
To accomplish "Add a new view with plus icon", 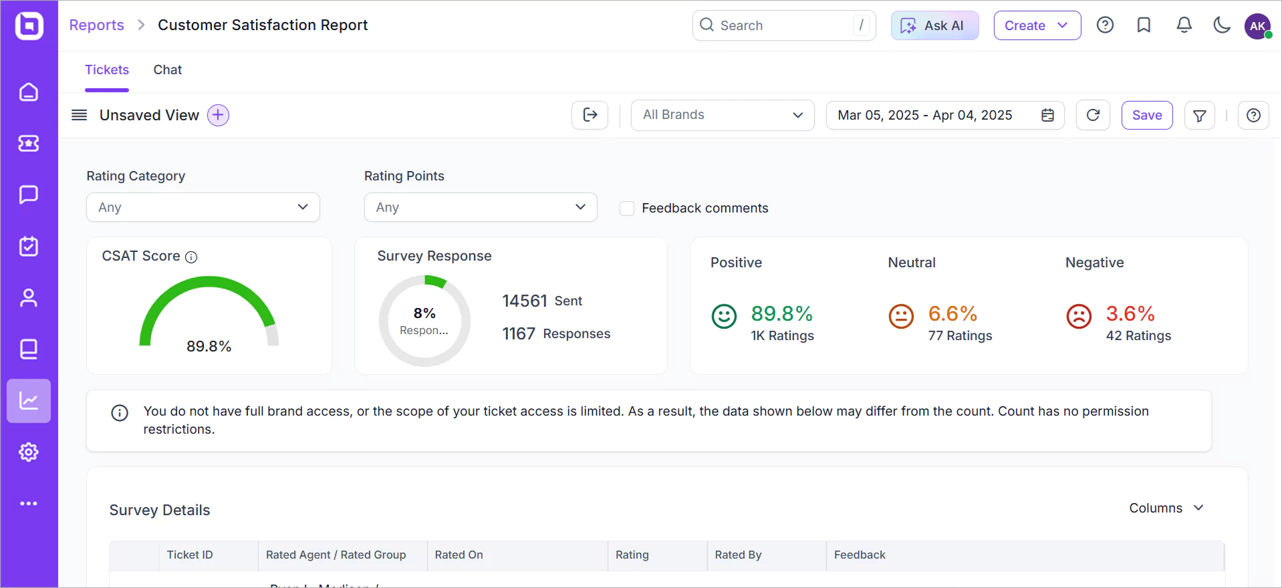I will (x=218, y=115).
